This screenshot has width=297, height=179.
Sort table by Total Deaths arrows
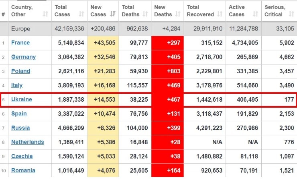(145, 14)
